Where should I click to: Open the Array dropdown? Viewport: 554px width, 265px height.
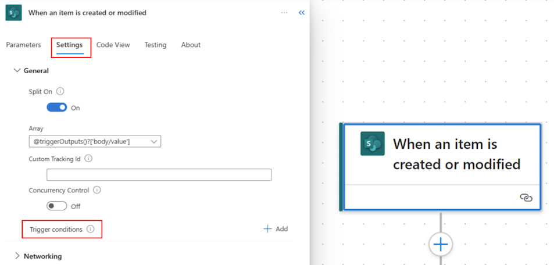tap(95, 141)
